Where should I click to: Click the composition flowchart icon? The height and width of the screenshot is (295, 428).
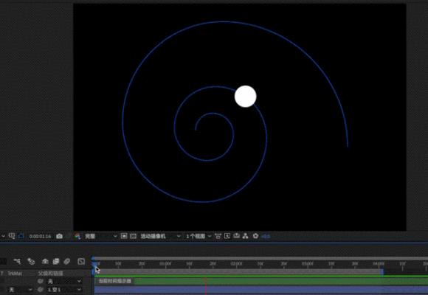(x=246, y=236)
